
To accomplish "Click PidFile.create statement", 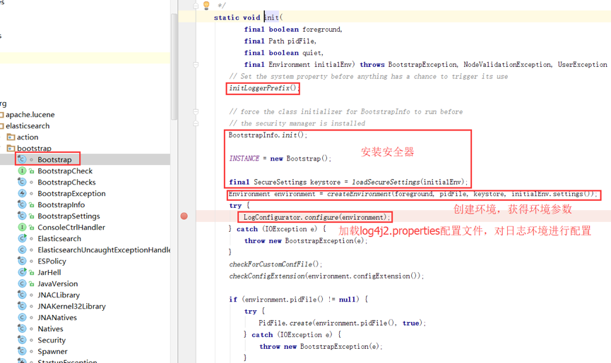I will (x=341, y=323).
